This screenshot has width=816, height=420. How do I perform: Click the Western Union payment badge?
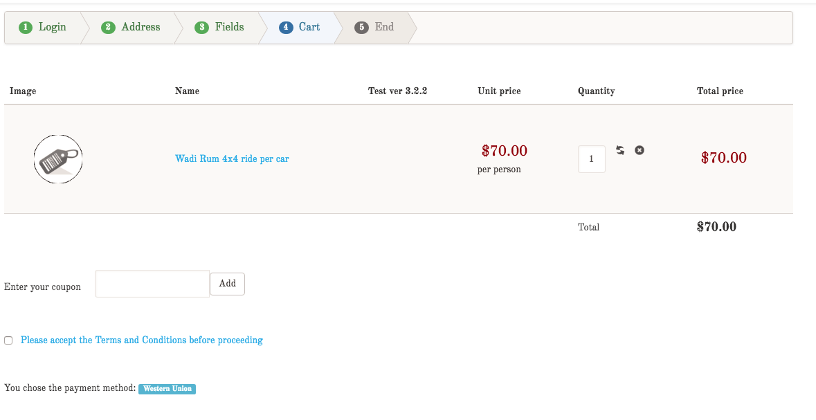[x=167, y=389]
